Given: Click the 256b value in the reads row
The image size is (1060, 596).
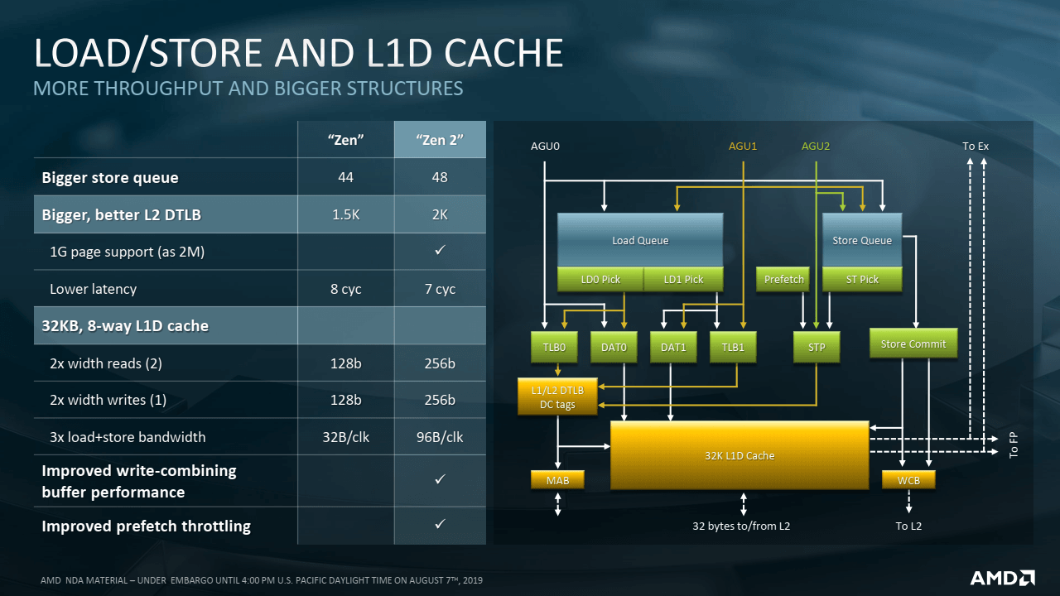Looking at the screenshot, I should (440, 363).
